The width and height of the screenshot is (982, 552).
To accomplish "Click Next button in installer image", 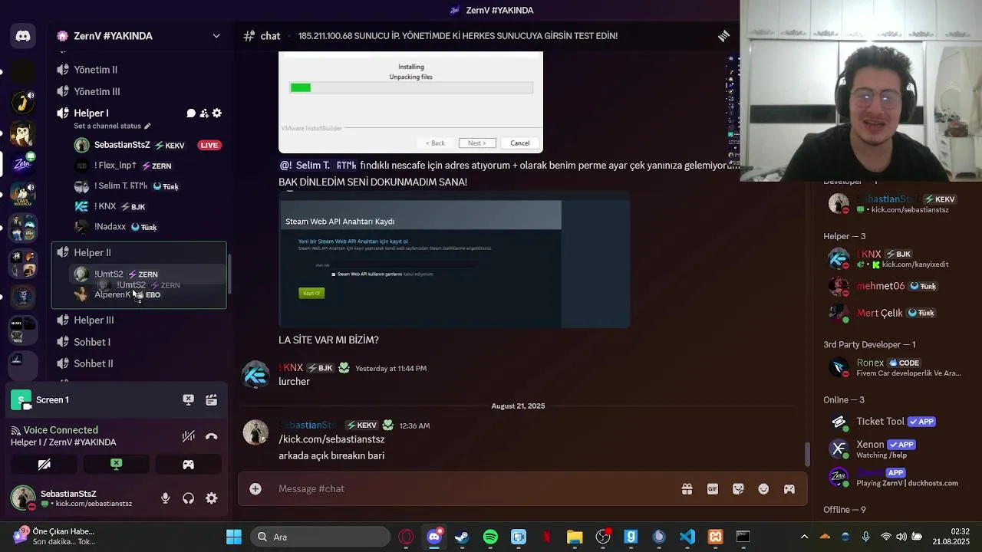I will [x=477, y=143].
